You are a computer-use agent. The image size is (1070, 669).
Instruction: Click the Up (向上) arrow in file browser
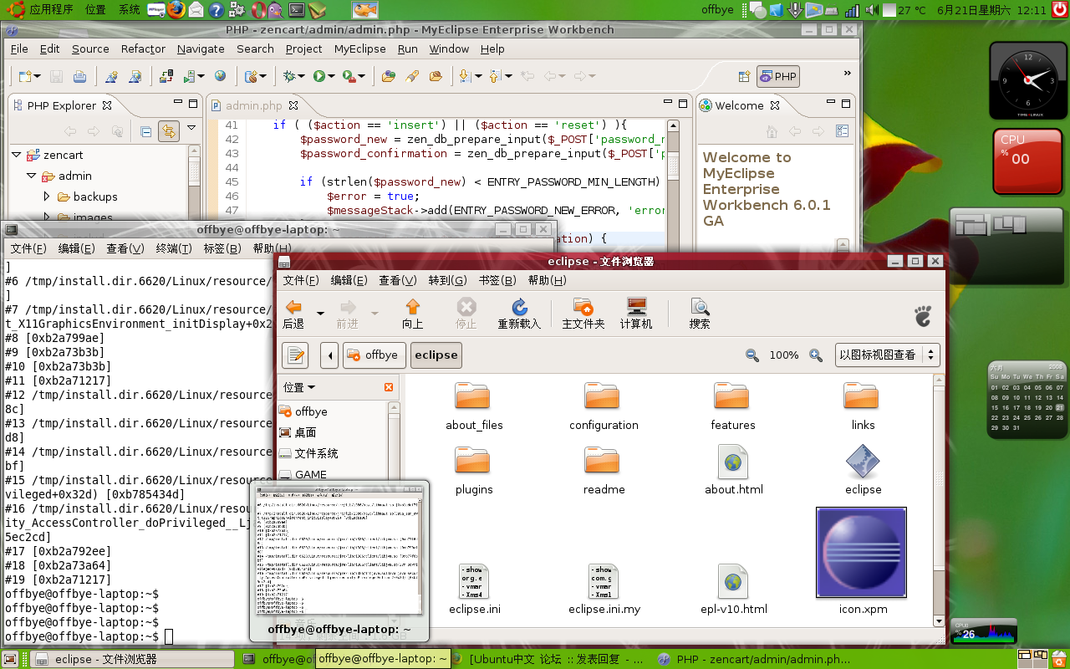pos(412,314)
